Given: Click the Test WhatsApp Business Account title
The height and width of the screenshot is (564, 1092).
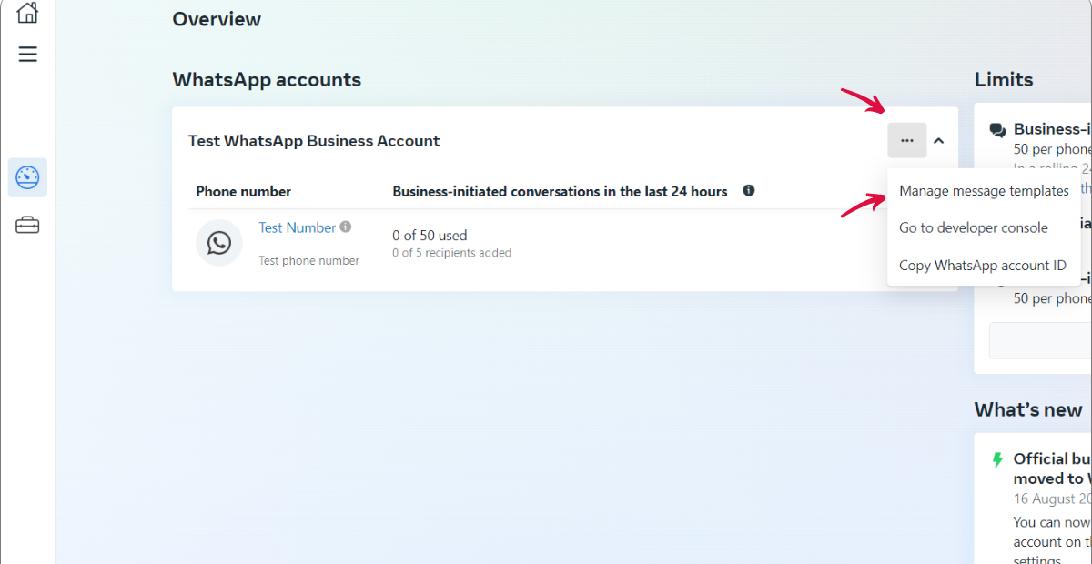Looking at the screenshot, I should pyautogui.click(x=314, y=141).
